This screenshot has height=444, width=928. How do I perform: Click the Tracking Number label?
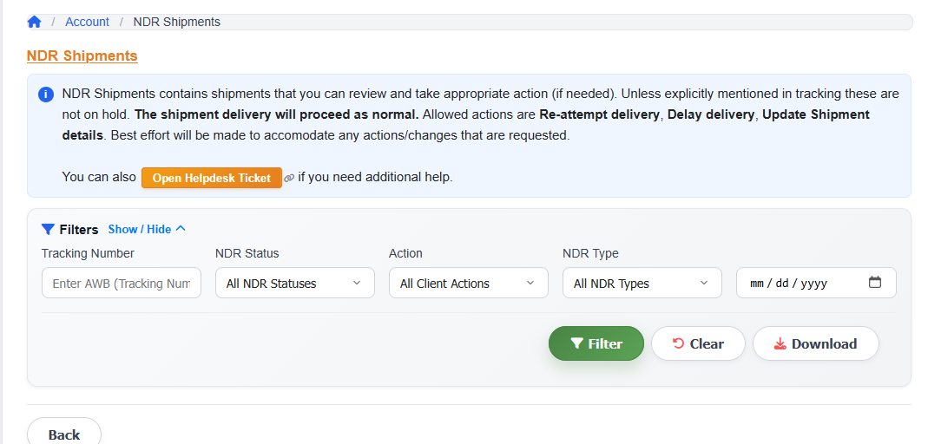(x=88, y=253)
